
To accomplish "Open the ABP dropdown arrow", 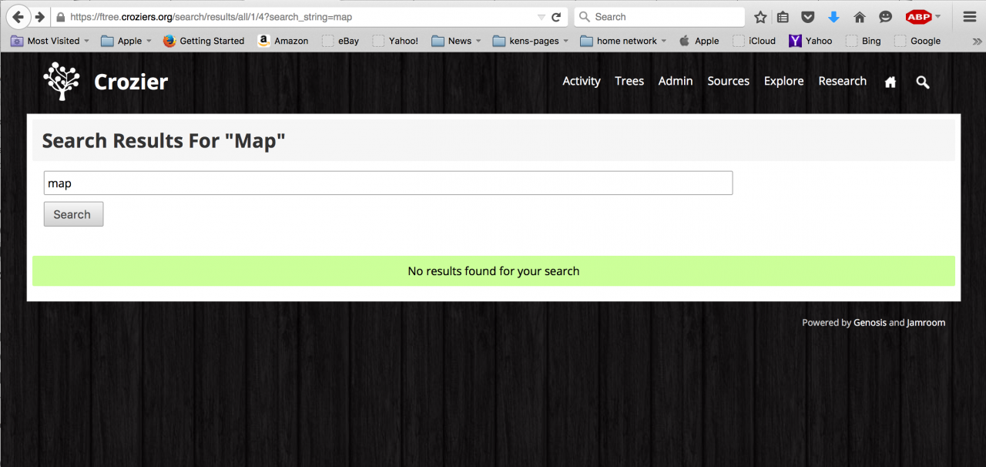I will point(937,17).
